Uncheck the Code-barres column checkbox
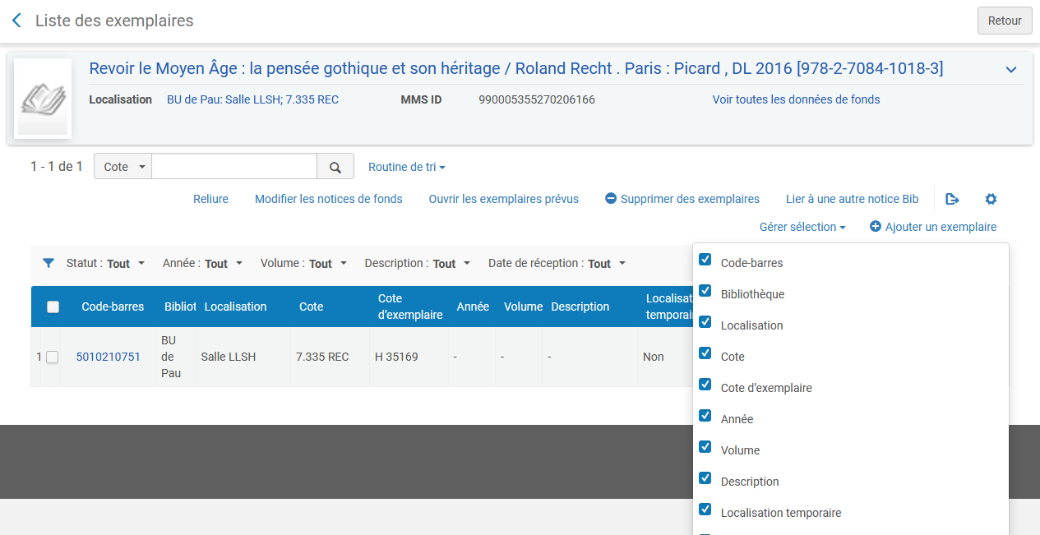The width and height of the screenshot is (1040, 535). 705,260
